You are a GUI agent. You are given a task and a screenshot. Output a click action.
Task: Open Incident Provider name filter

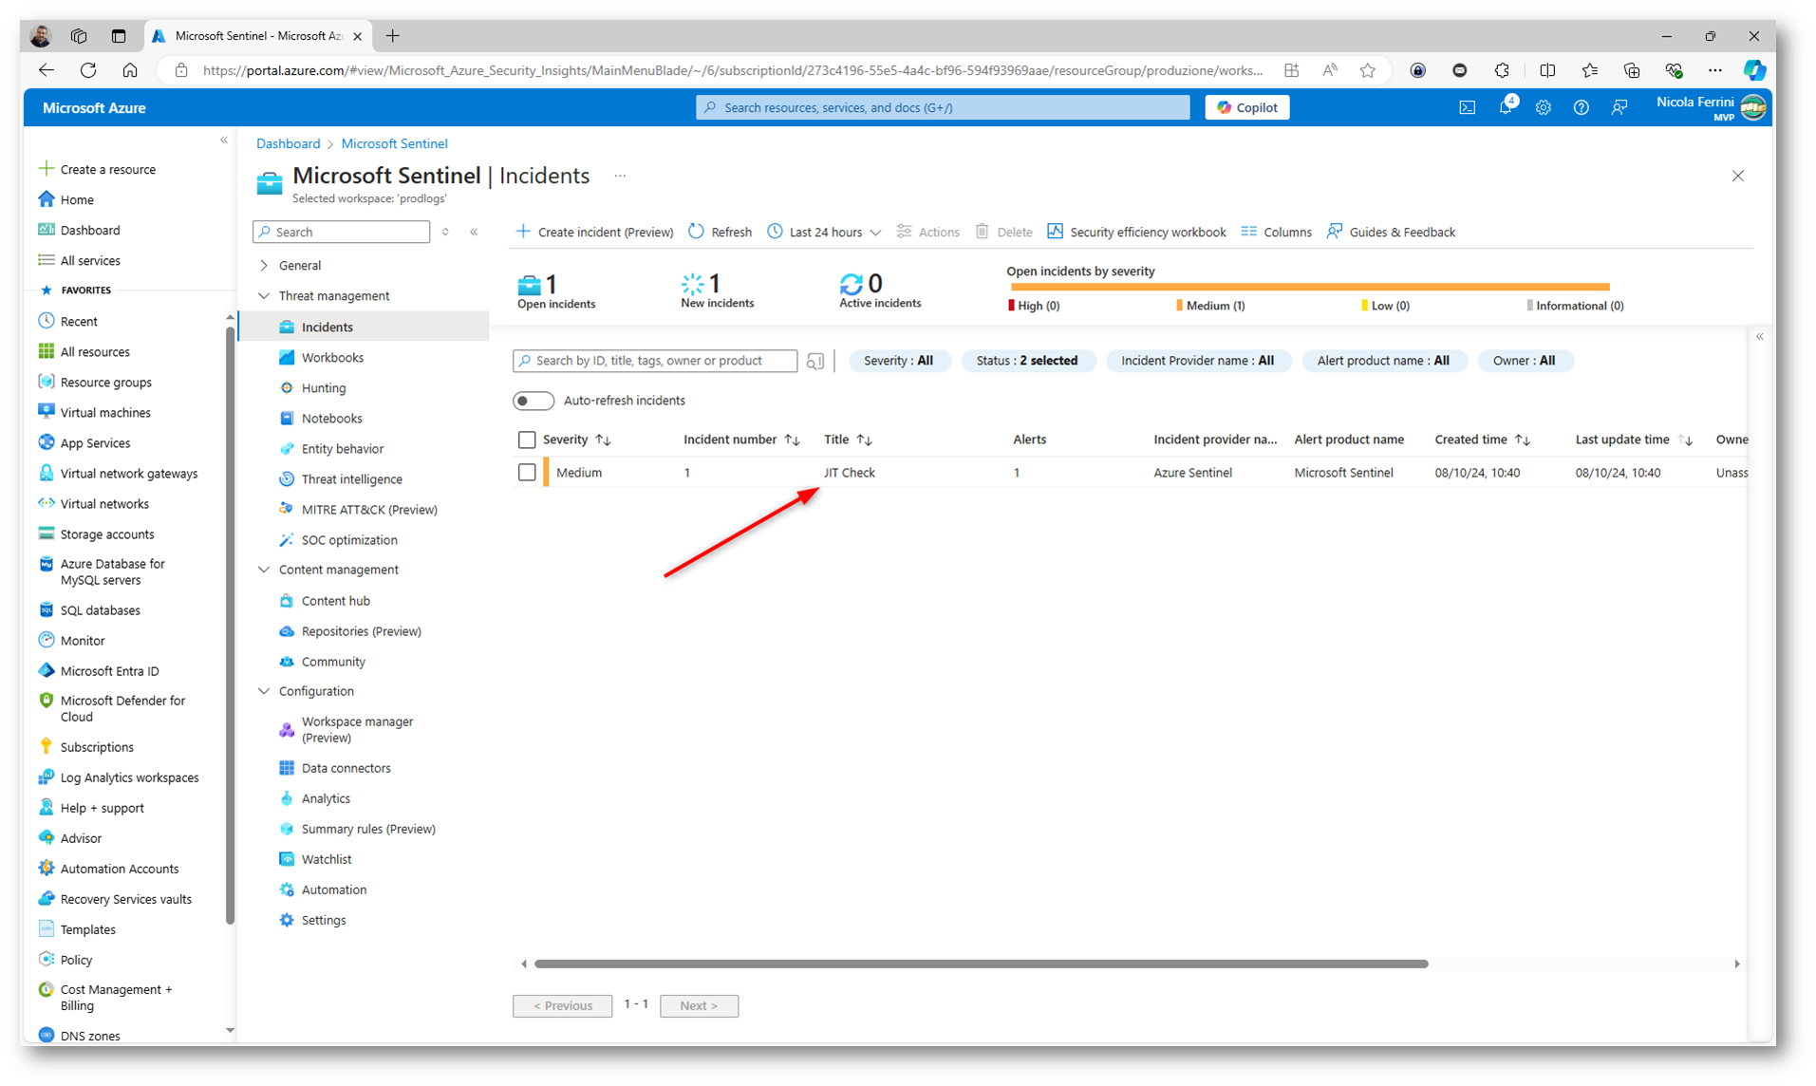[x=1197, y=361]
